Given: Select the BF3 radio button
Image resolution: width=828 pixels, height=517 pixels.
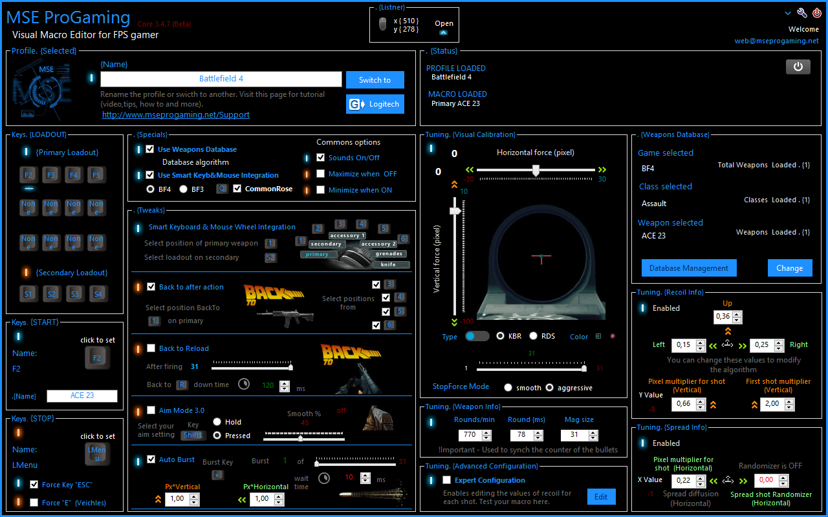Looking at the screenshot, I should click(183, 189).
